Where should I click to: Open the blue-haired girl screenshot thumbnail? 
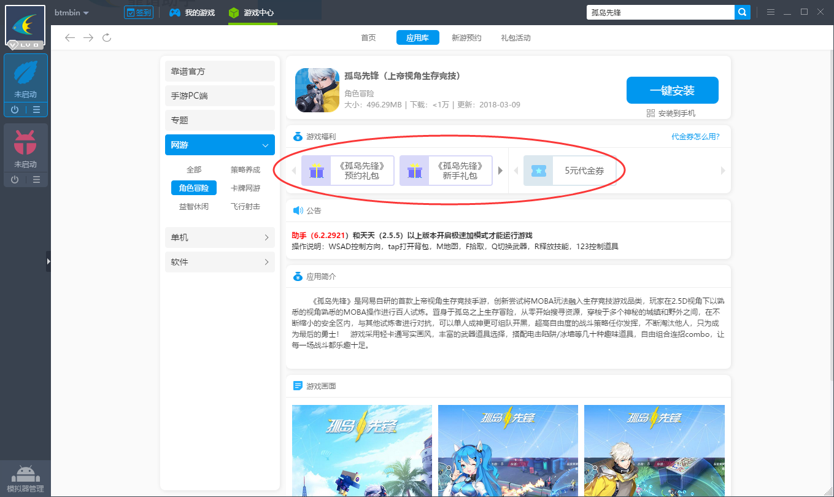coord(508,451)
